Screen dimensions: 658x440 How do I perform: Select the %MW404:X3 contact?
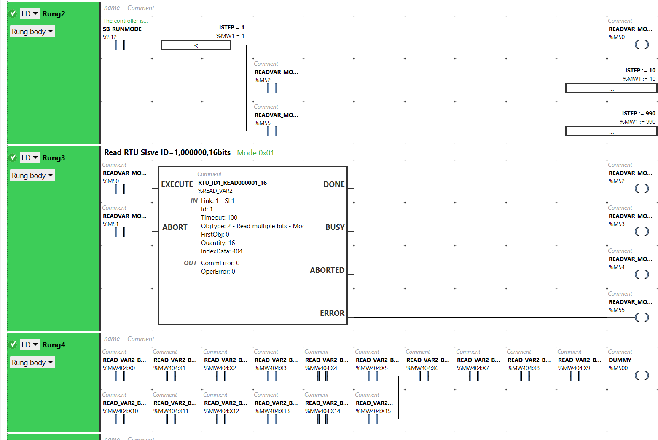272,376
